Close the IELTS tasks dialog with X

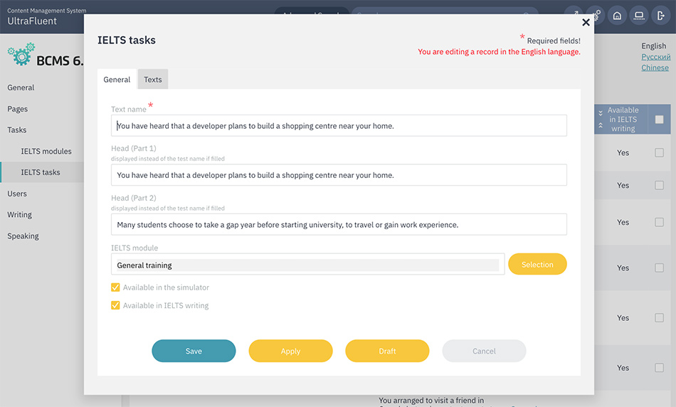coord(586,23)
